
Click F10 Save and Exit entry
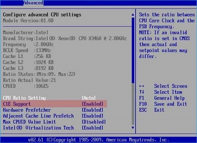point(163,104)
